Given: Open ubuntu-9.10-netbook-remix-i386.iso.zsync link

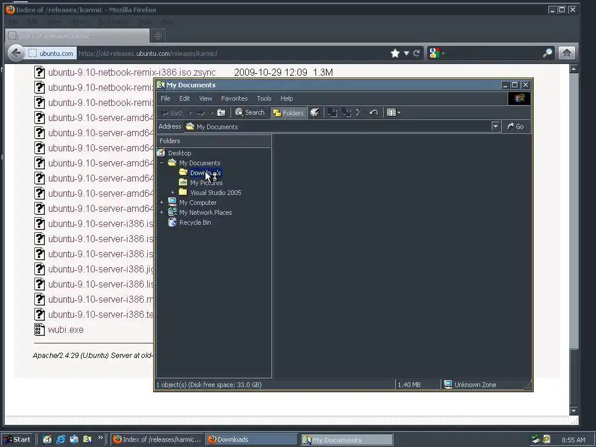Looking at the screenshot, I should tap(132, 72).
